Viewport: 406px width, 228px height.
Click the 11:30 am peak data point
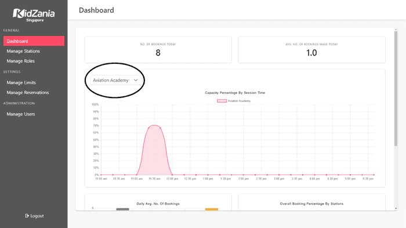155,125
